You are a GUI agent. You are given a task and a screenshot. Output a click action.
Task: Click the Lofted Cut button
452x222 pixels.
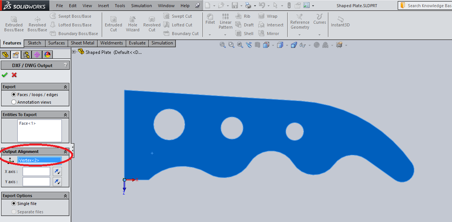point(178,25)
